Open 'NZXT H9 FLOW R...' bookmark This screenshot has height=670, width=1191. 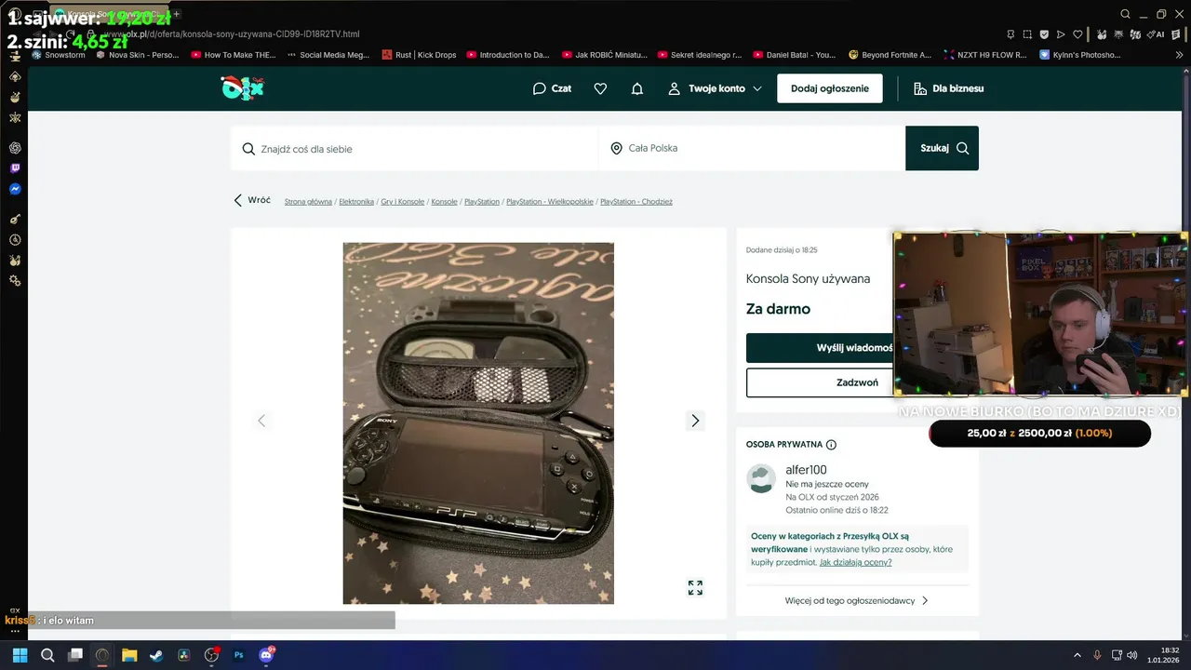click(x=984, y=55)
